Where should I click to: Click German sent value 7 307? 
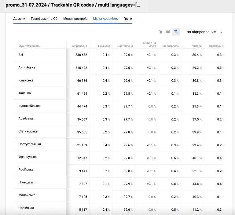(x=83, y=184)
